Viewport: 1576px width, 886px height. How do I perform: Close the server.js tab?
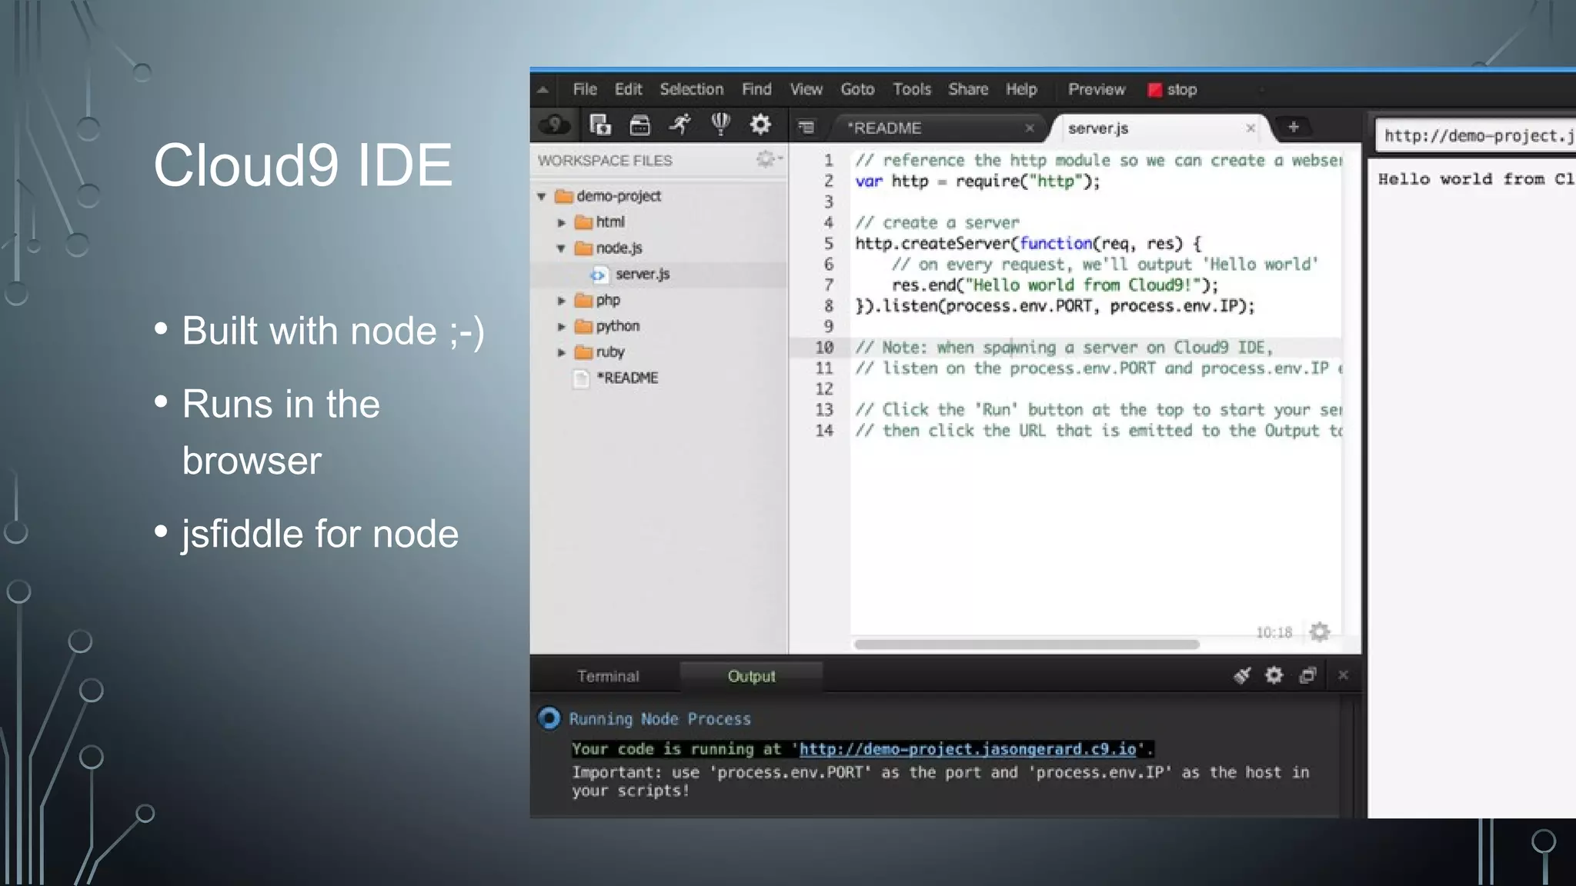click(x=1250, y=128)
